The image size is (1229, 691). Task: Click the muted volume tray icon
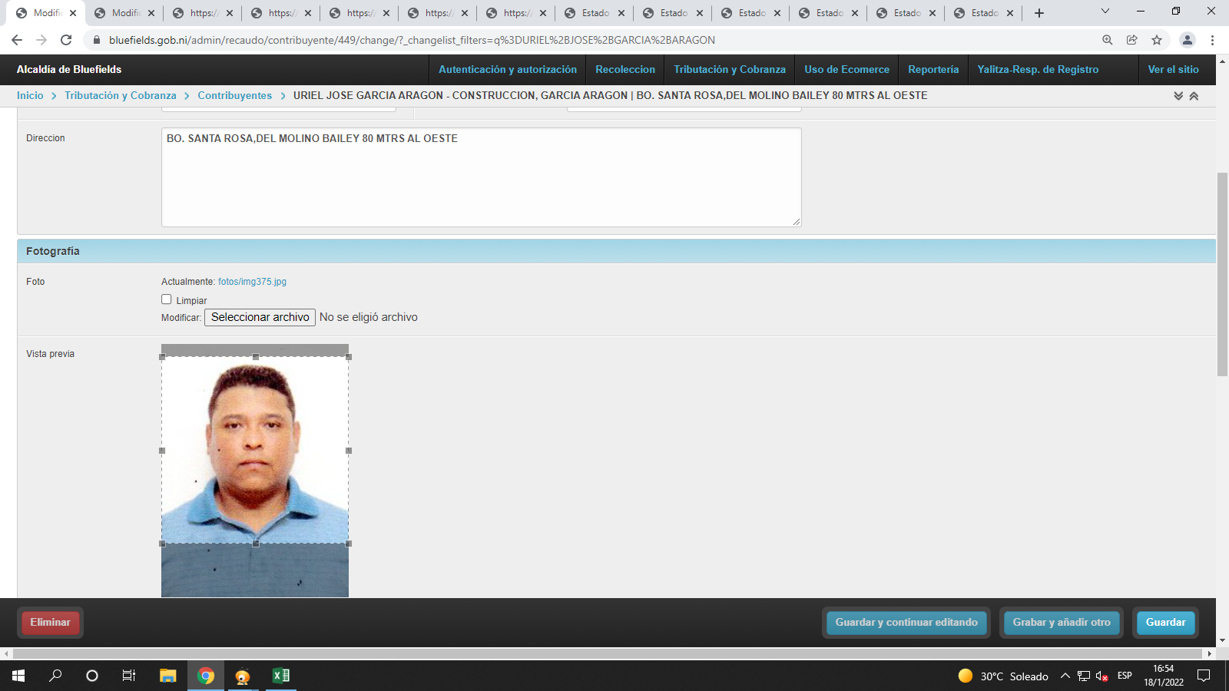click(x=1102, y=676)
